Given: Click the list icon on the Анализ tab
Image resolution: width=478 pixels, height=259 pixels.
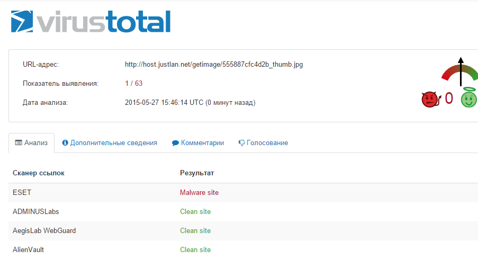Looking at the screenshot, I should point(19,142).
